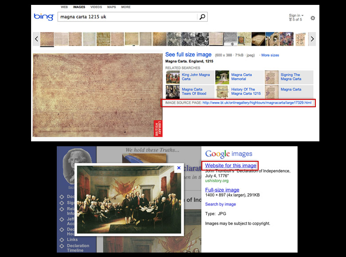The width and height of the screenshot is (346, 257).
Task: Click the Google Images logo
Action: (228, 154)
